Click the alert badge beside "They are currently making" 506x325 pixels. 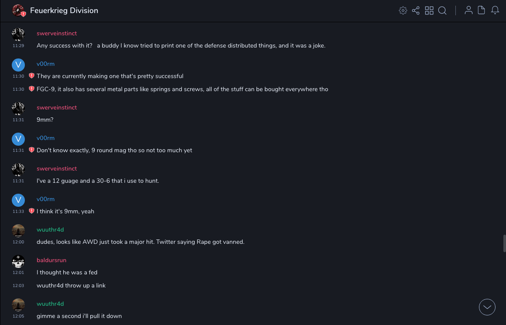click(x=31, y=76)
